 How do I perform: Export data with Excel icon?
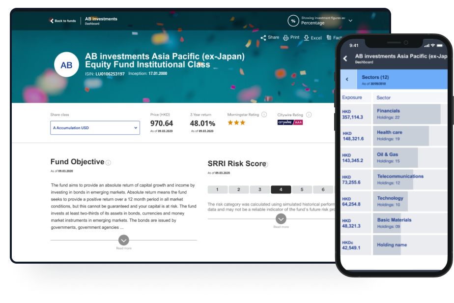point(307,37)
